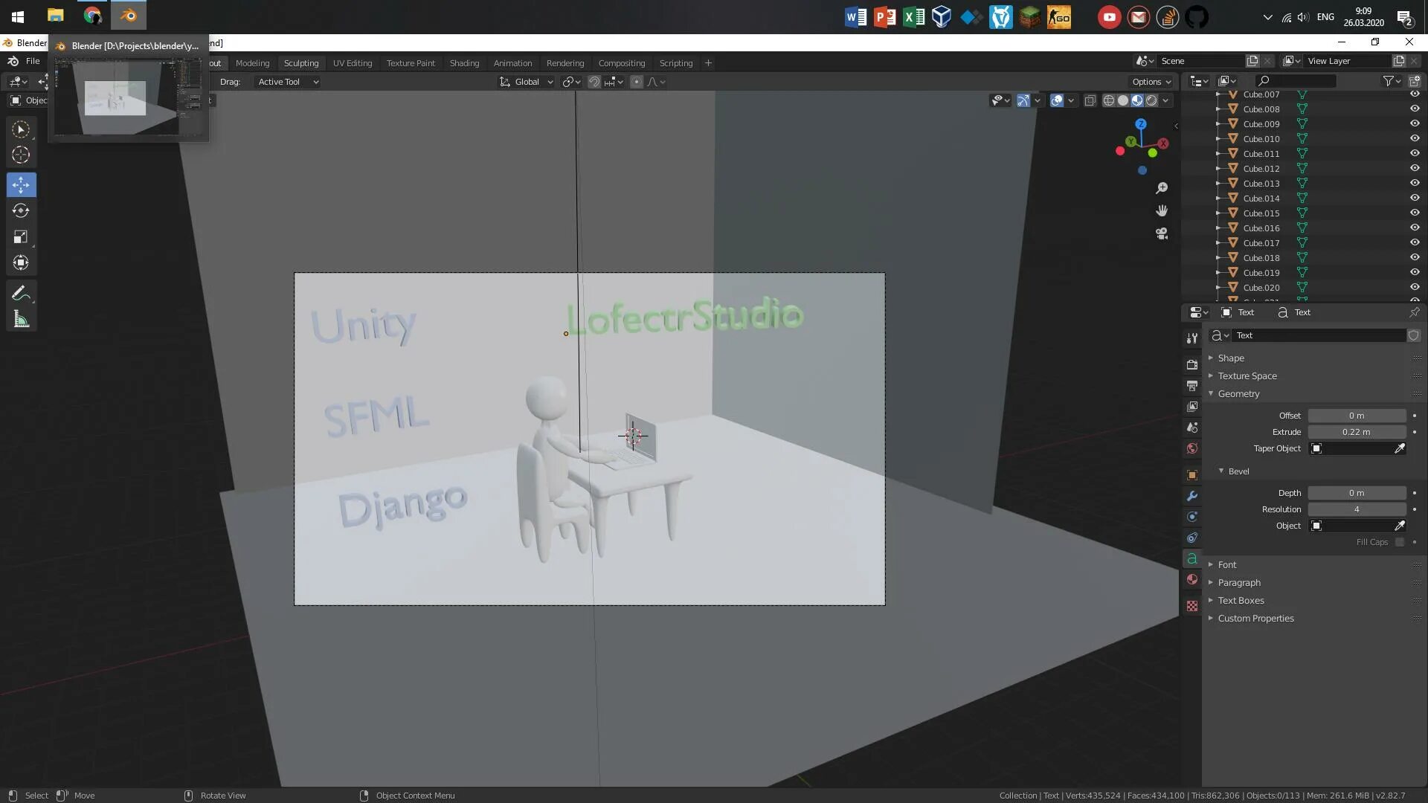The image size is (1428, 803).
Task: Open Modifiers wrench properties tab
Action: [1192, 496]
